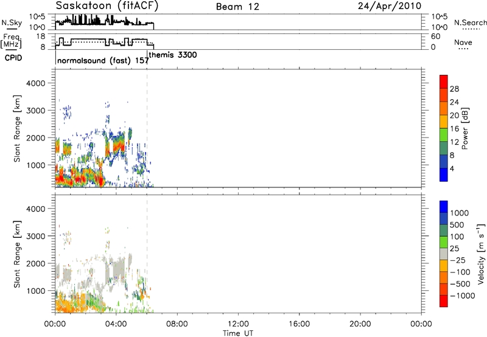The width and height of the screenshot is (487, 337).
Task: Click the 3000 tick in velocity panel
Action: [35, 236]
